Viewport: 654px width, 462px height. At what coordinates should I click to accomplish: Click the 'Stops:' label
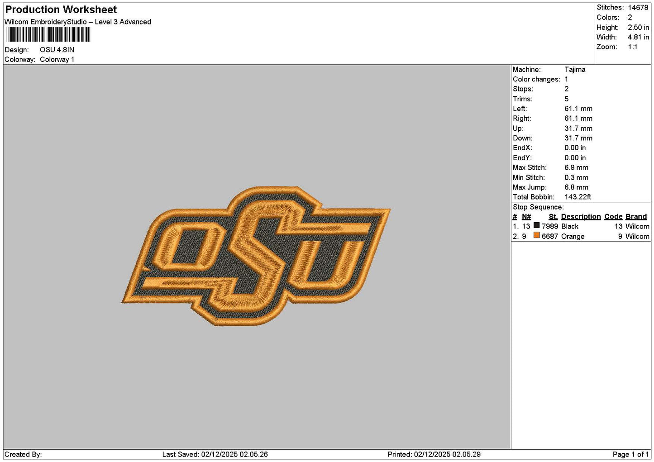click(523, 89)
